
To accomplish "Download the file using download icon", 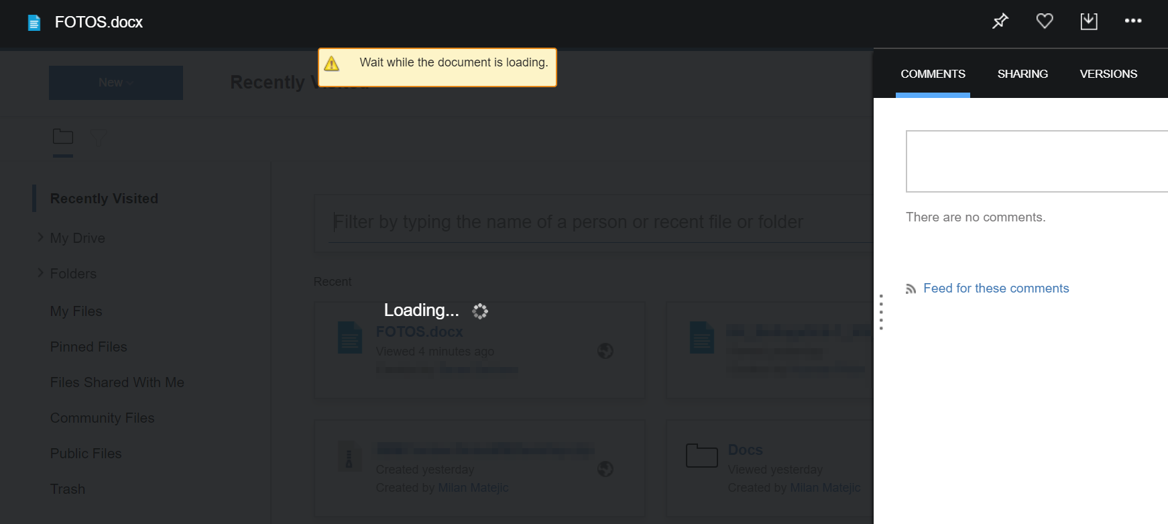I will point(1089,21).
